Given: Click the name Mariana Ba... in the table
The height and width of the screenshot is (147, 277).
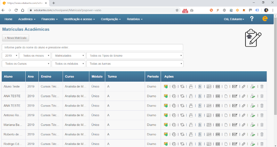Looking at the screenshot, I should pyautogui.click(x=13, y=125).
